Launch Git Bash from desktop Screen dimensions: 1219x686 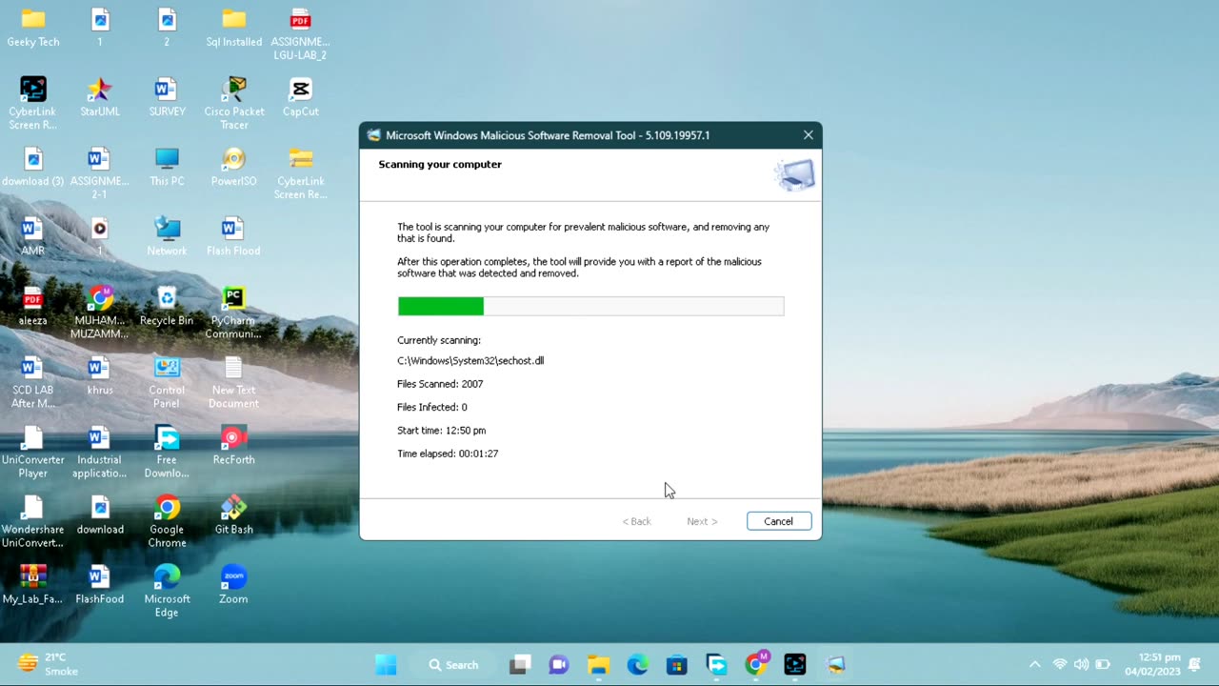(x=233, y=515)
